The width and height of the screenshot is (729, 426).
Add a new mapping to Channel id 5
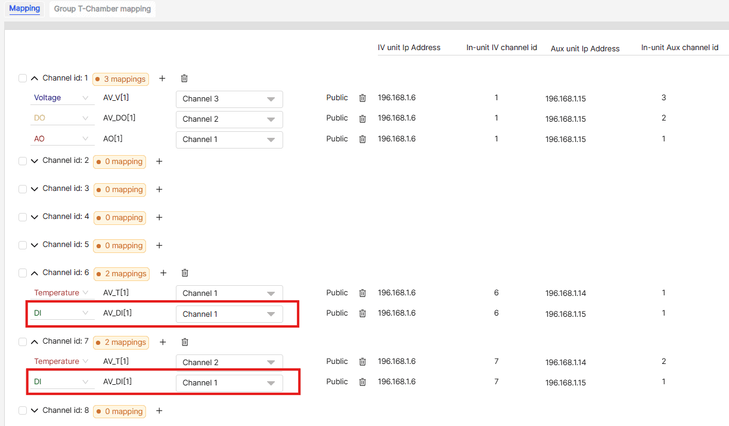point(159,245)
